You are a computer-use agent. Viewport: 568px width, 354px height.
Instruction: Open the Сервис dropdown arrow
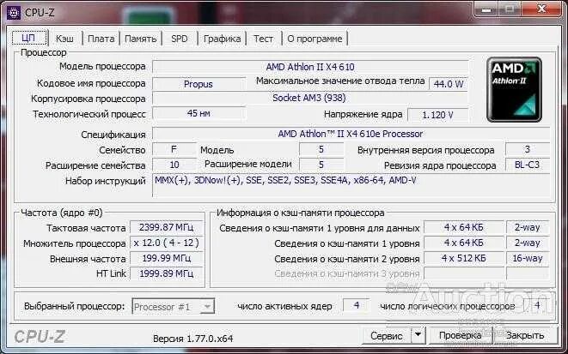[418, 336]
